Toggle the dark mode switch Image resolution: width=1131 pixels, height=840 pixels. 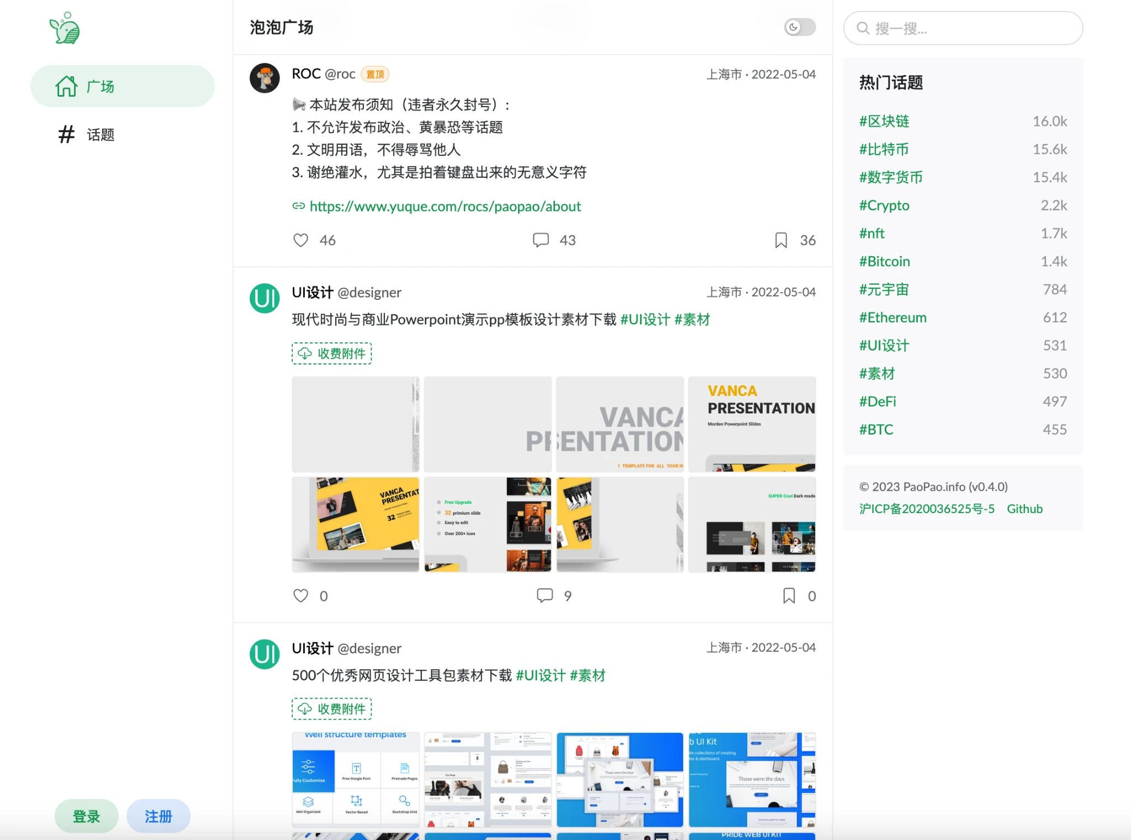[x=800, y=27]
